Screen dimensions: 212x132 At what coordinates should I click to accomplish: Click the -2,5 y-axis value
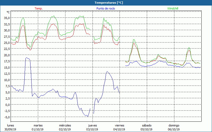(7, 111)
